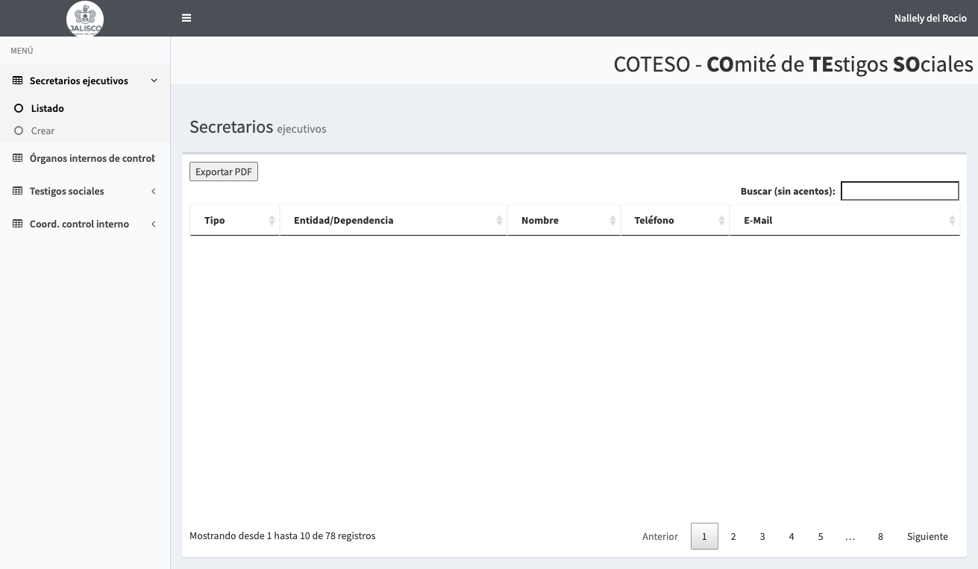Image resolution: width=978 pixels, height=569 pixels.
Task: Expand the Testigos sociales menu chevron
Action: pos(154,191)
